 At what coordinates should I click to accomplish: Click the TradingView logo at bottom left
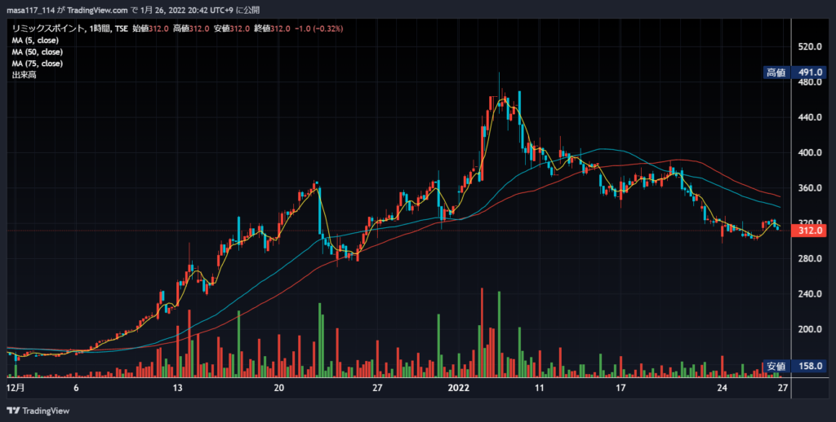[x=38, y=411]
